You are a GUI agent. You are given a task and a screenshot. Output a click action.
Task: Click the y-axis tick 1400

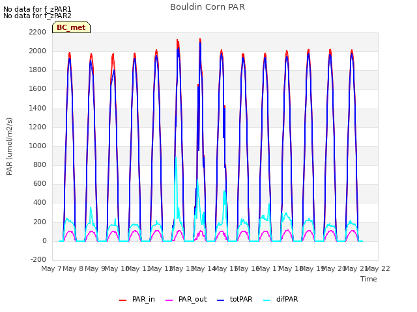[38, 108]
